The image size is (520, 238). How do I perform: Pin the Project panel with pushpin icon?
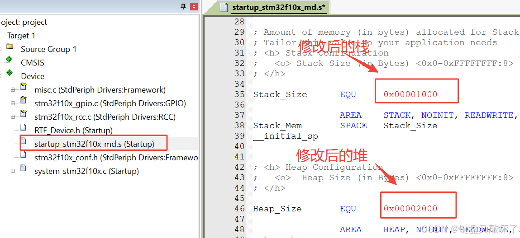pos(183,6)
